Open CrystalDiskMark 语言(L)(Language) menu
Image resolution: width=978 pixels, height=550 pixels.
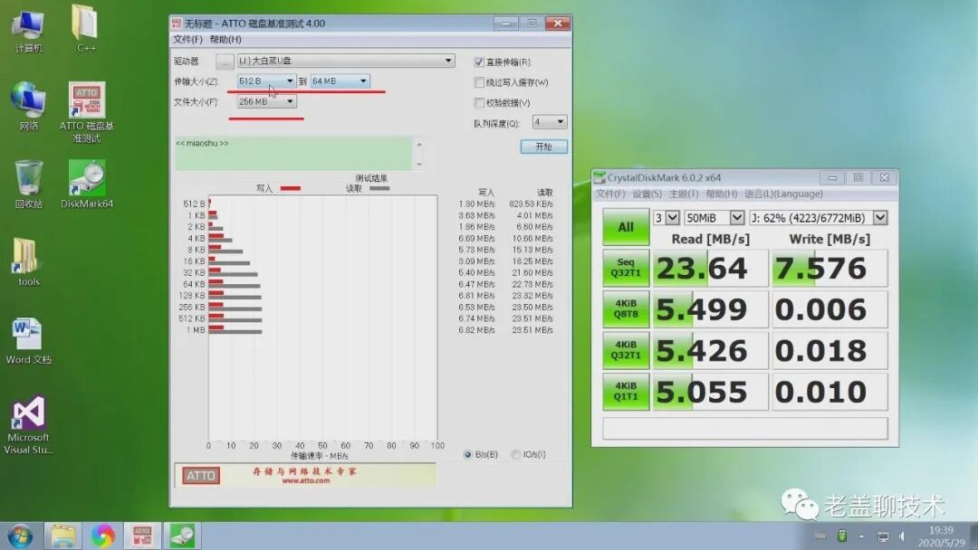tap(783, 194)
